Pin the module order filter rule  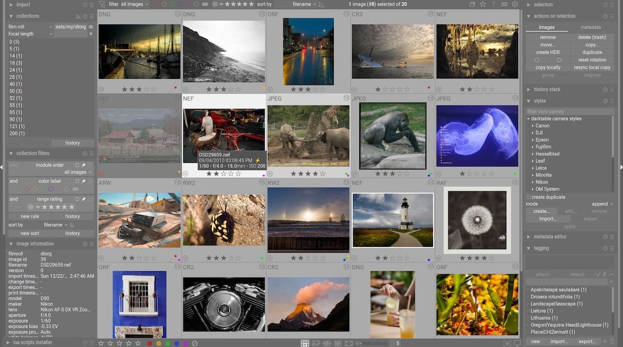[83, 165]
